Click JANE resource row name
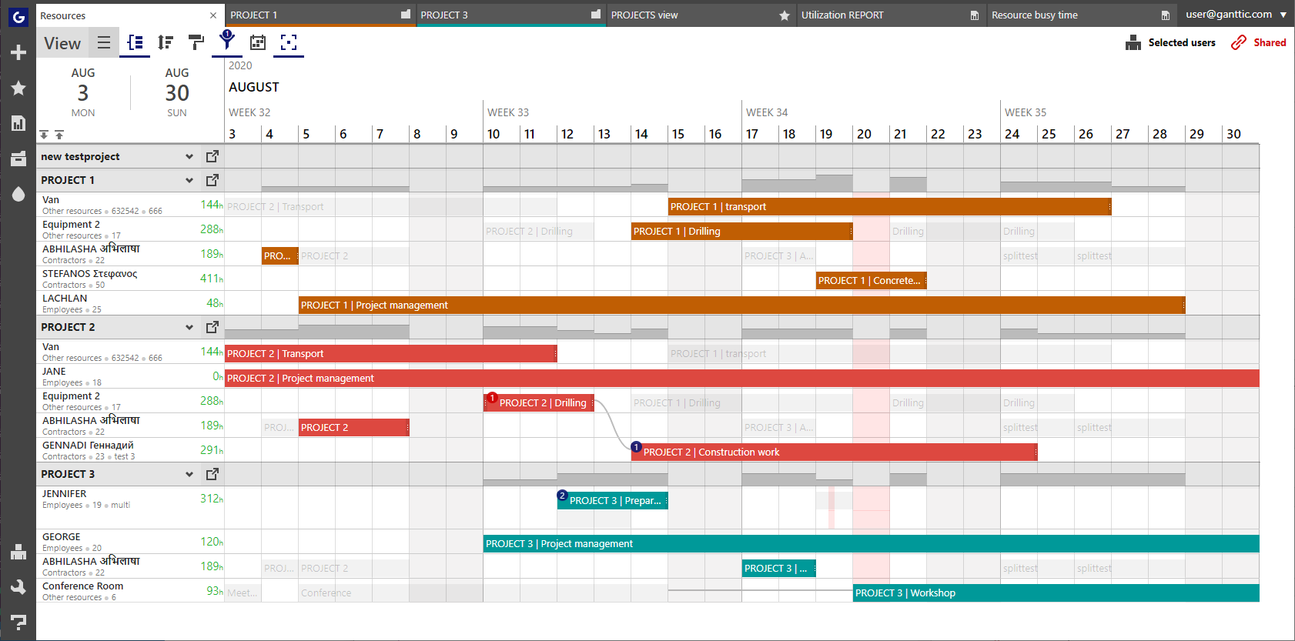This screenshot has height=641, width=1295. [x=54, y=372]
